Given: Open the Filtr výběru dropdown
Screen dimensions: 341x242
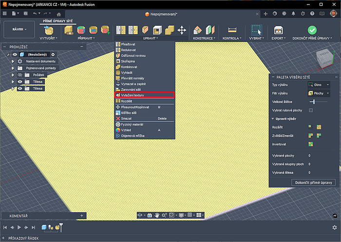Looking at the screenshot, I should click(x=319, y=93).
